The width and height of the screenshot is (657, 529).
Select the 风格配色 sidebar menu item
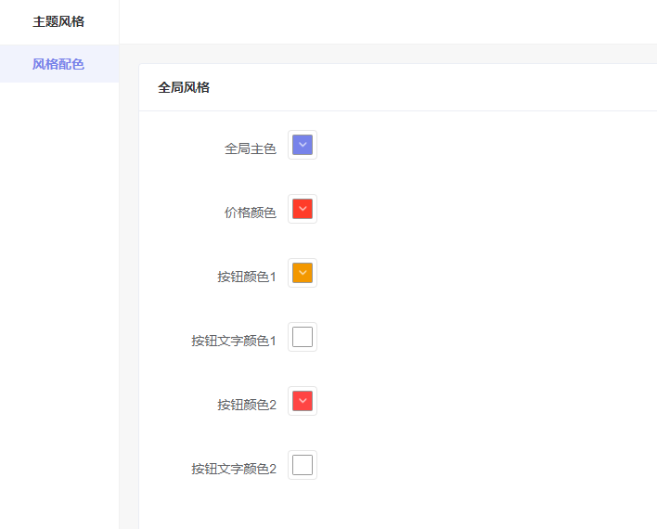pos(59,64)
